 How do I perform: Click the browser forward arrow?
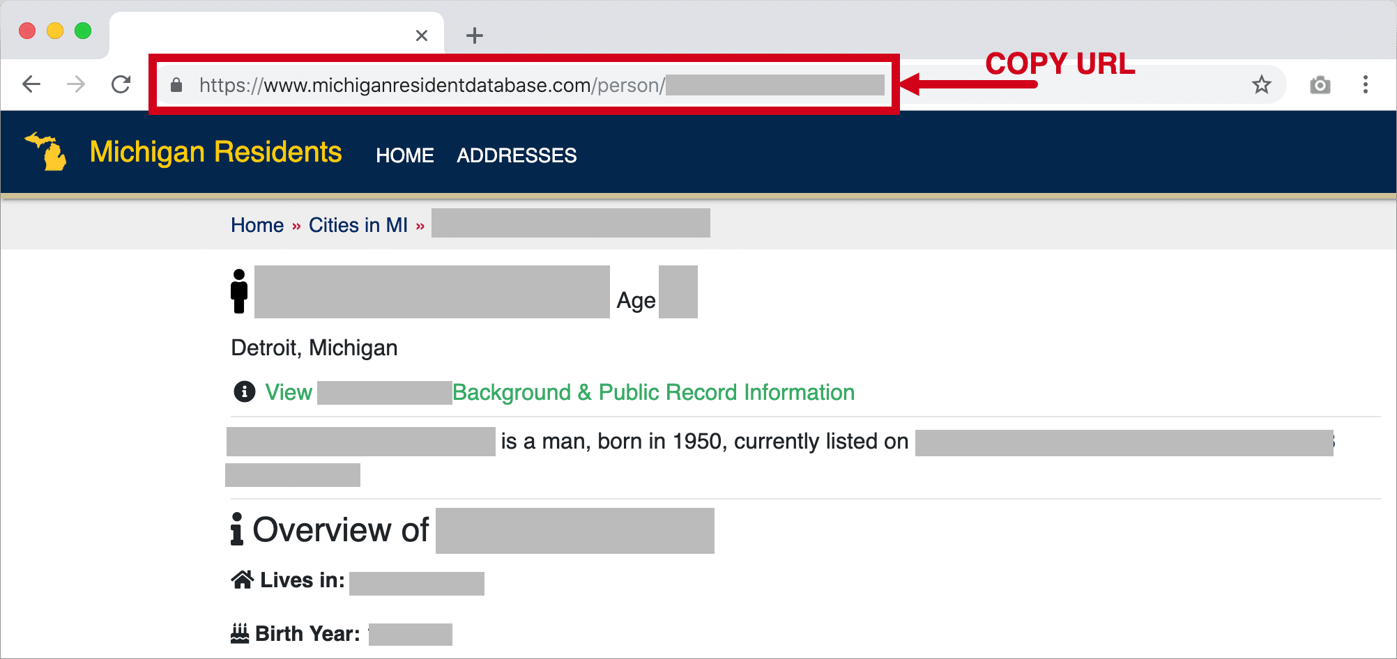pyautogui.click(x=76, y=85)
